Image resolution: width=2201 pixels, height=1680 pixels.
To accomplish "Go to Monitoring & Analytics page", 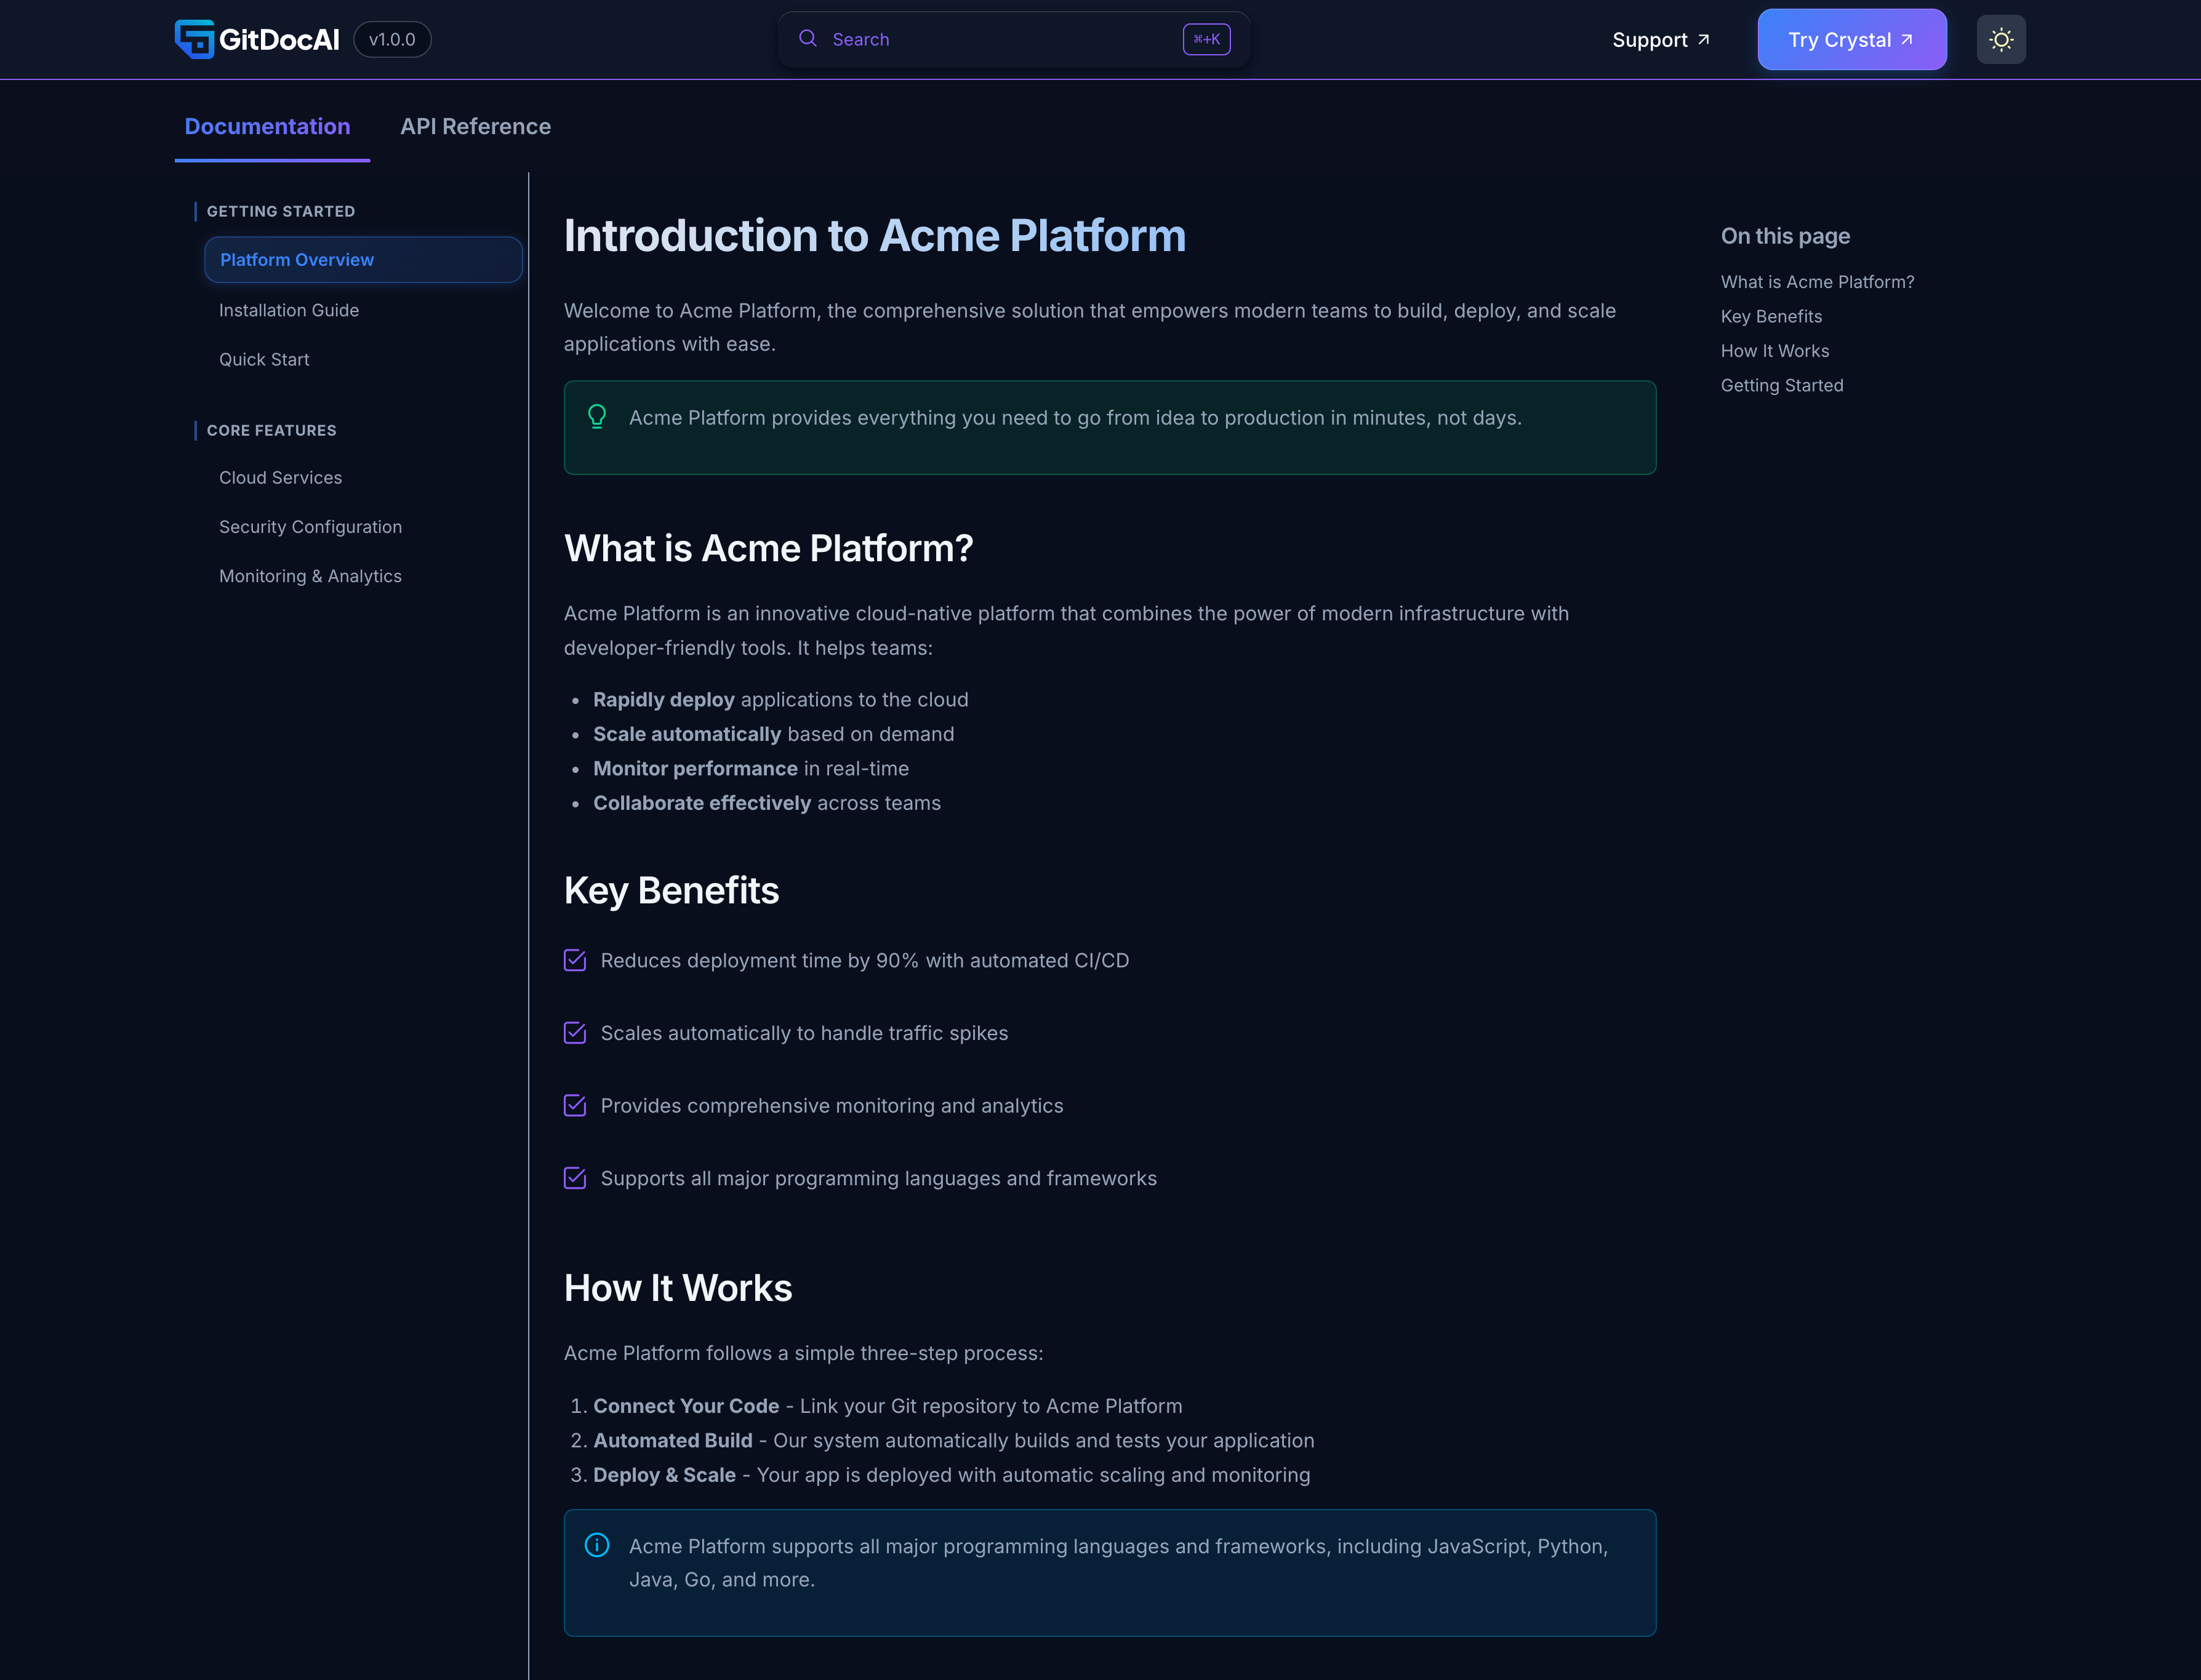I will click(x=310, y=576).
